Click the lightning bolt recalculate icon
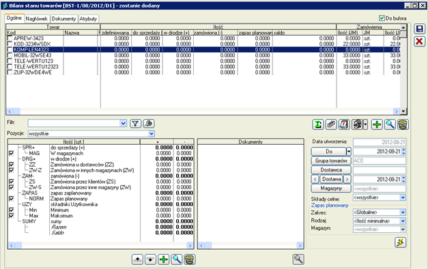 tap(401, 242)
